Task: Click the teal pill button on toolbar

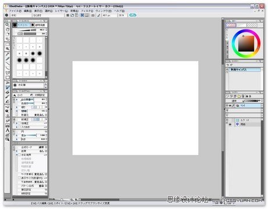Action: point(133,15)
